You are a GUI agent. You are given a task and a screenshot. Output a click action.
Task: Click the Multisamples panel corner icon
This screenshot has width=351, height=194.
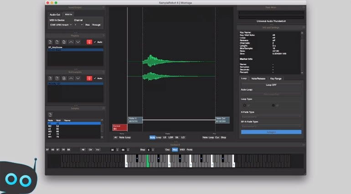click(103, 72)
